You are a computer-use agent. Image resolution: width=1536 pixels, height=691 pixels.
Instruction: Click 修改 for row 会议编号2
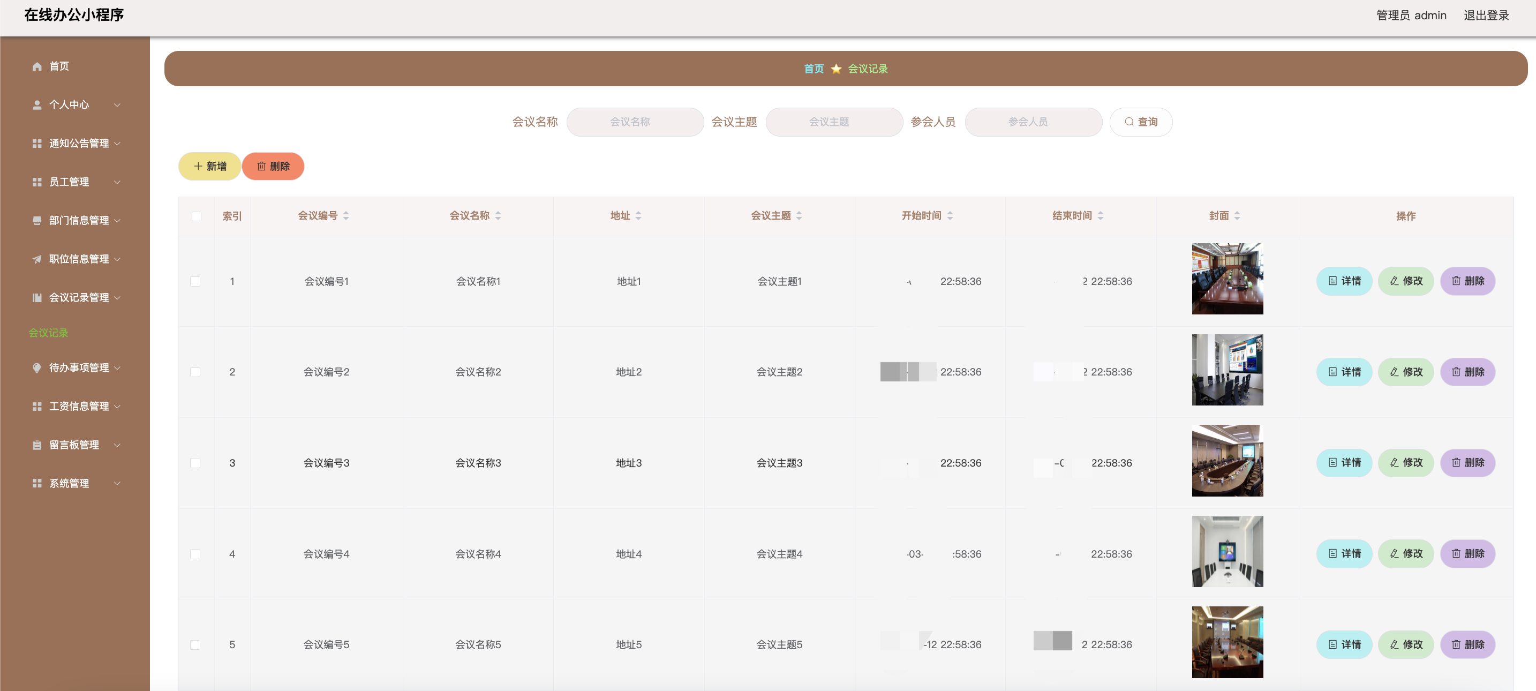pos(1405,372)
